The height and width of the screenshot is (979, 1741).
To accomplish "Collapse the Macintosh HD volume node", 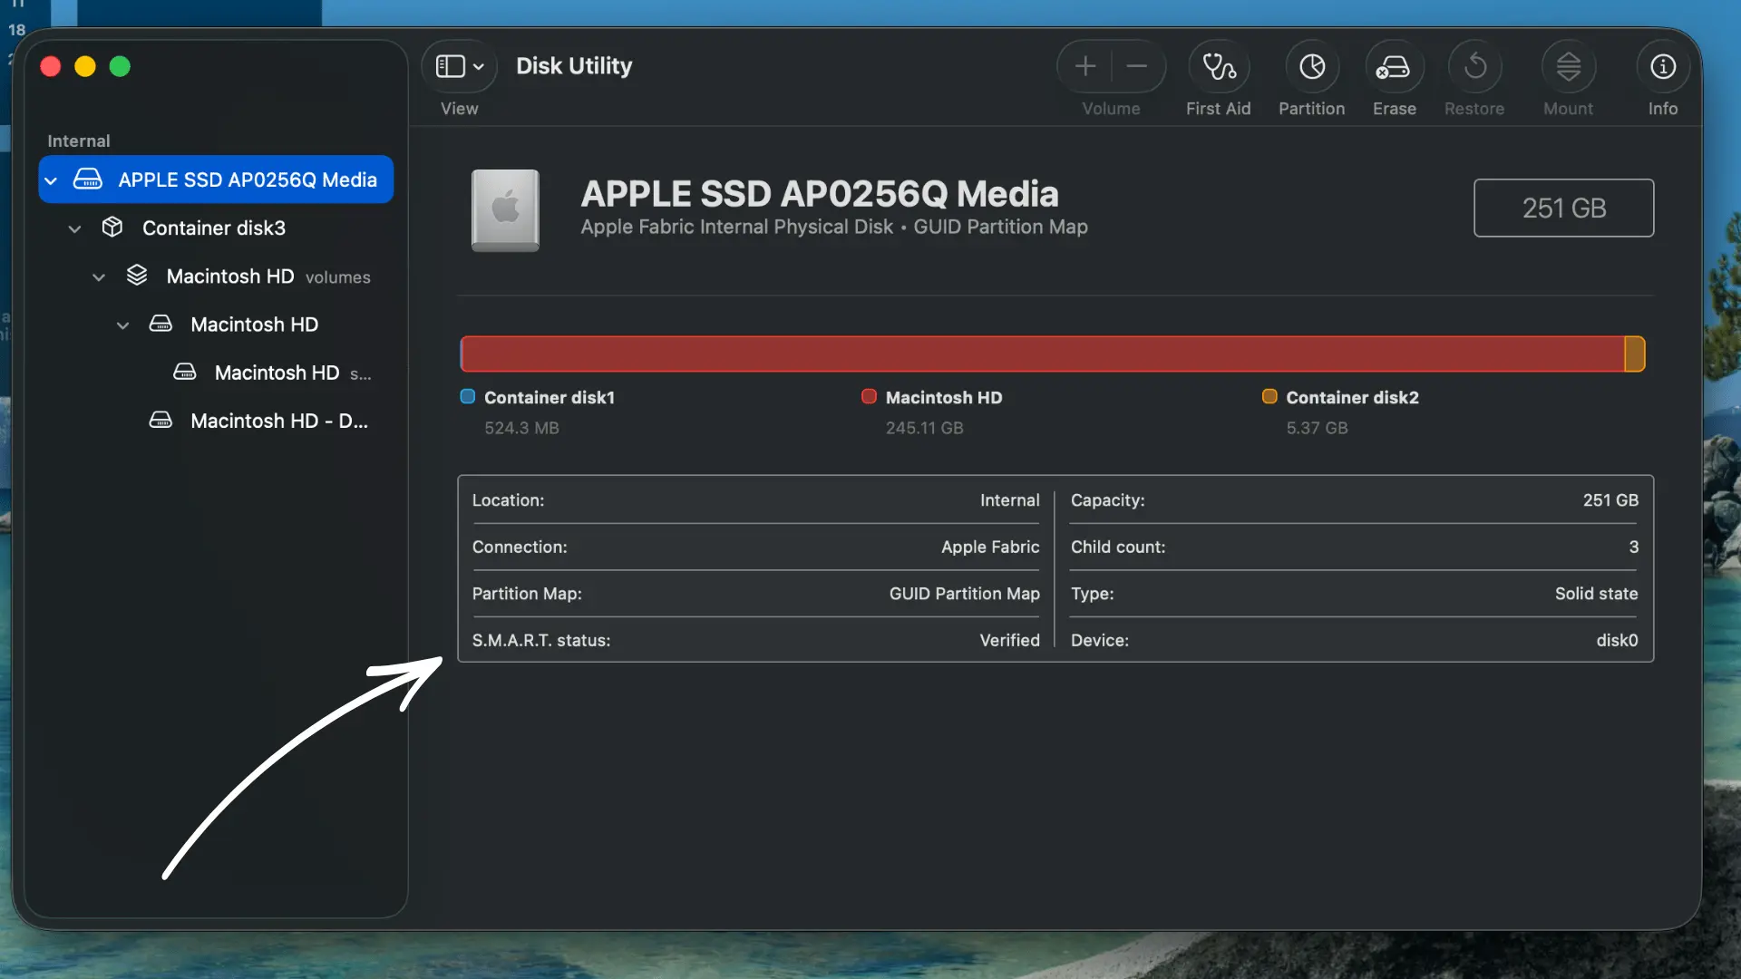I will coord(123,325).
